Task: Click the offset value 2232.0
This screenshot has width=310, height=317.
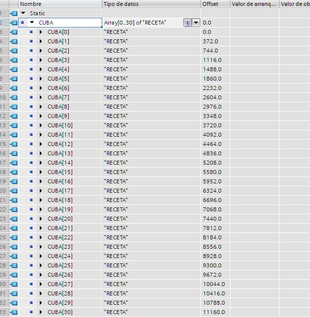Action: 212,88
